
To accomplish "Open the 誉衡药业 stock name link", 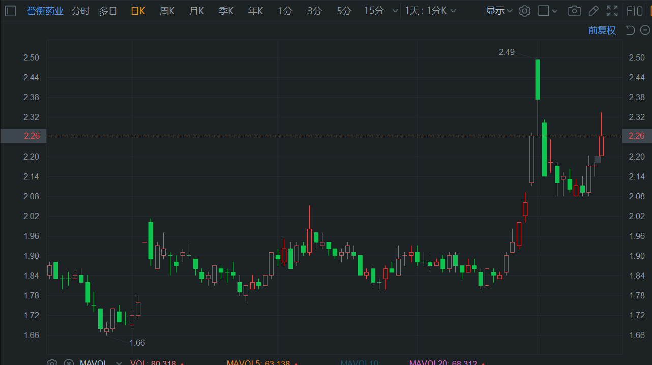I will pos(45,11).
